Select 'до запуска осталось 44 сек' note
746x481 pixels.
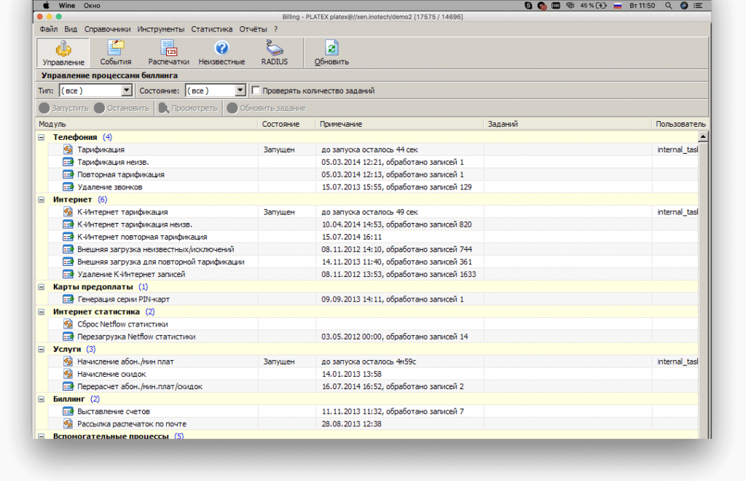(x=369, y=149)
